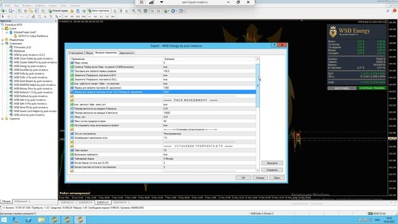Image resolution: width=398 pixels, height=224 pixels.
Task: Select the Входные параметры tab
Action: (x=106, y=52)
